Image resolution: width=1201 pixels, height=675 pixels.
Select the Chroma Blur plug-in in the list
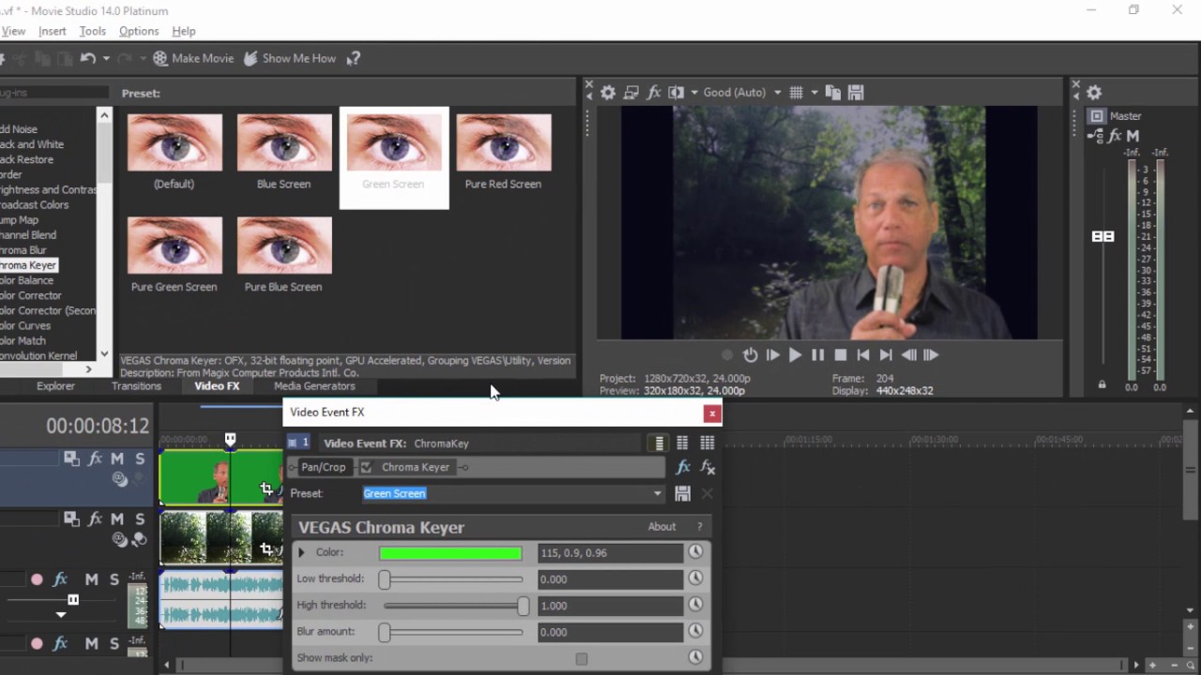click(x=23, y=250)
